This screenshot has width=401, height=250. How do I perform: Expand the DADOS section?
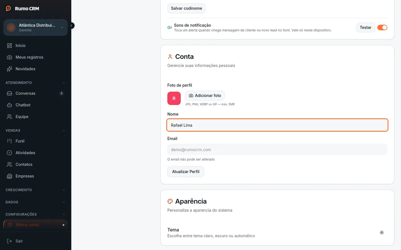[35, 202]
